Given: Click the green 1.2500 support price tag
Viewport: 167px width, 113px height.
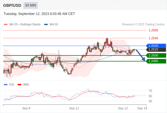Looking at the screenshot, I should [x=156, y=55].
